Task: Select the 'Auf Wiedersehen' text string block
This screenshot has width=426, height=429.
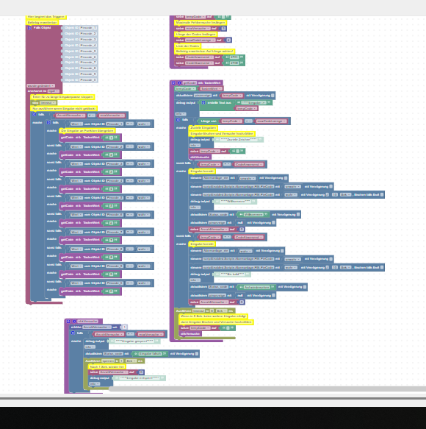Action: 256,287
